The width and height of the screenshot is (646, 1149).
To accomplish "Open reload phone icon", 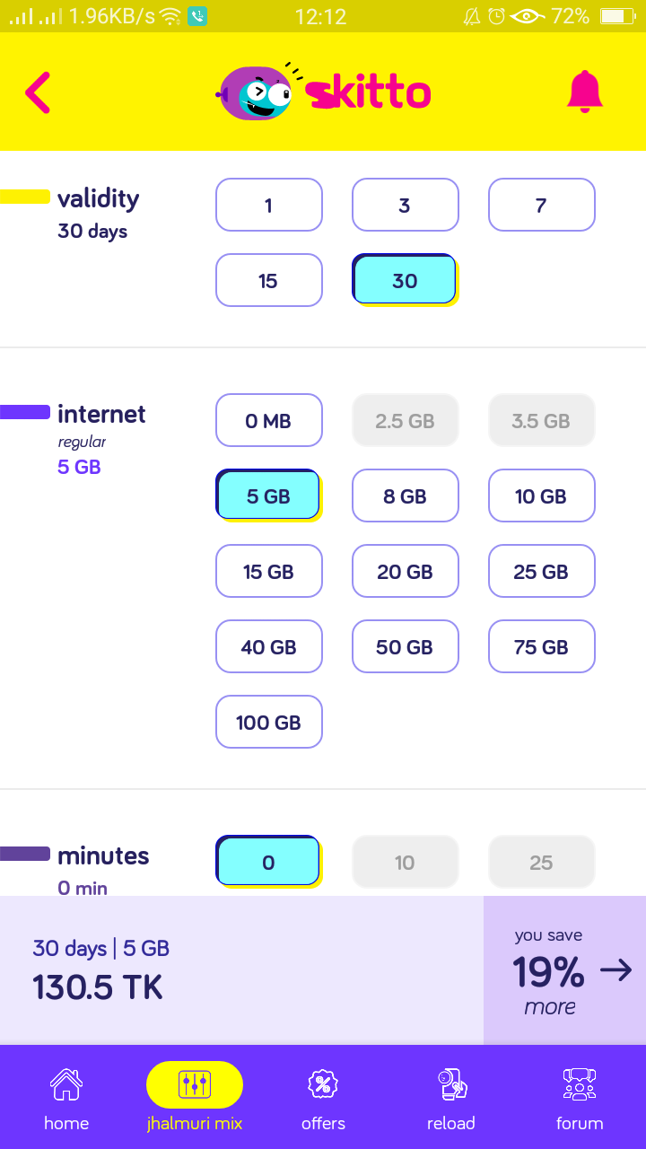I will (451, 1084).
